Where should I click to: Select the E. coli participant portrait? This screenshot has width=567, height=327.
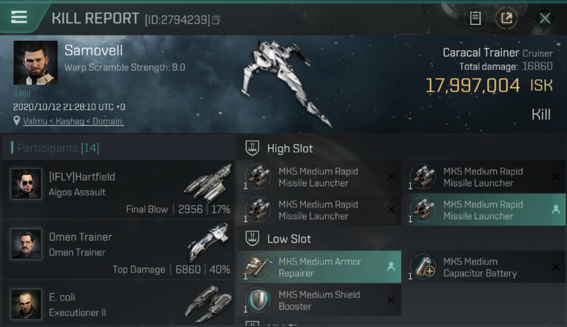click(x=26, y=304)
